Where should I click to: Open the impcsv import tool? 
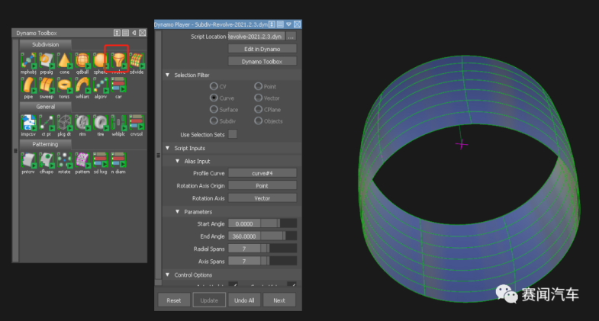28,123
